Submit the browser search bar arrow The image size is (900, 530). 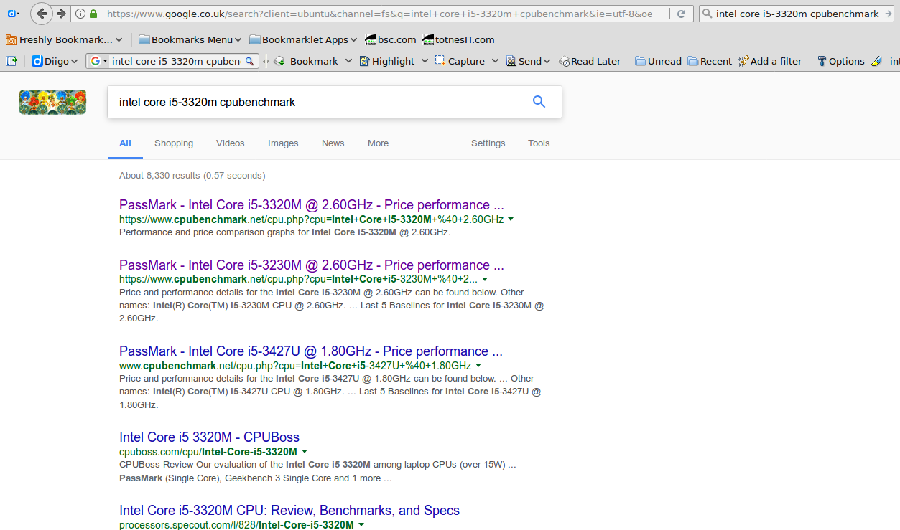point(889,14)
